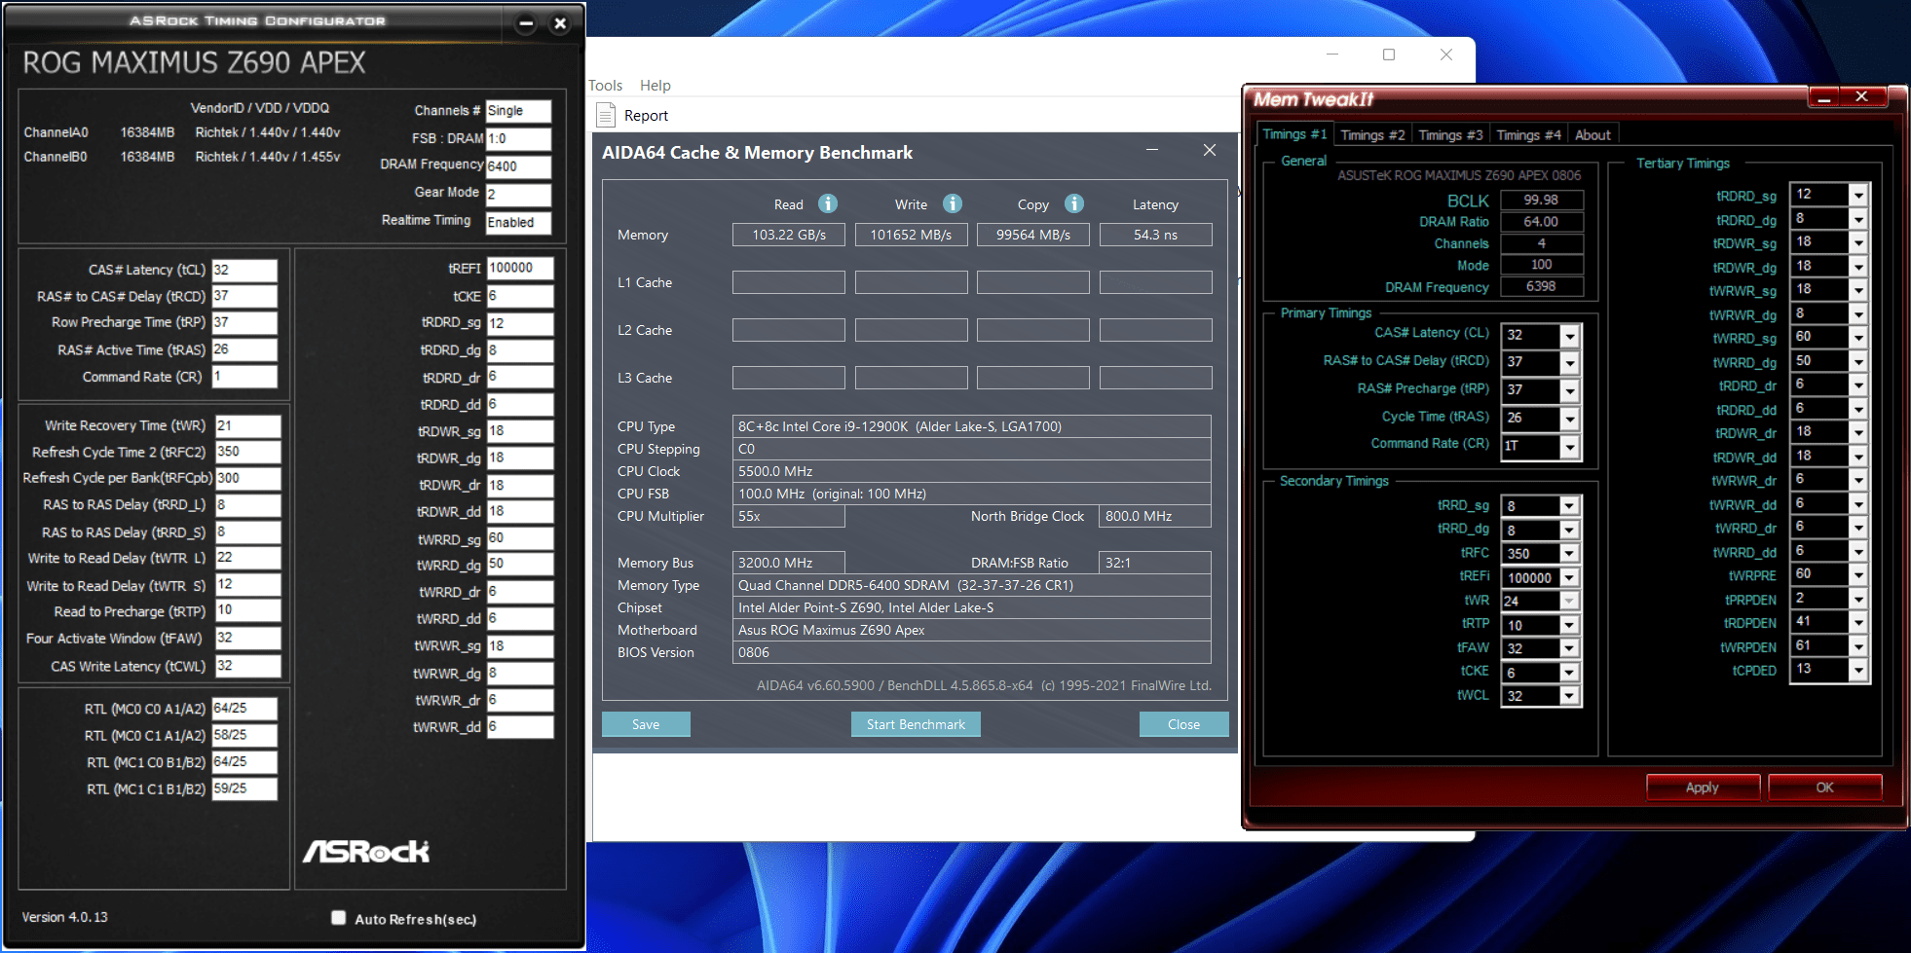Click the Realtime Timing Enabled field
The height and width of the screenshot is (953, 1911).
coord(518,222)
